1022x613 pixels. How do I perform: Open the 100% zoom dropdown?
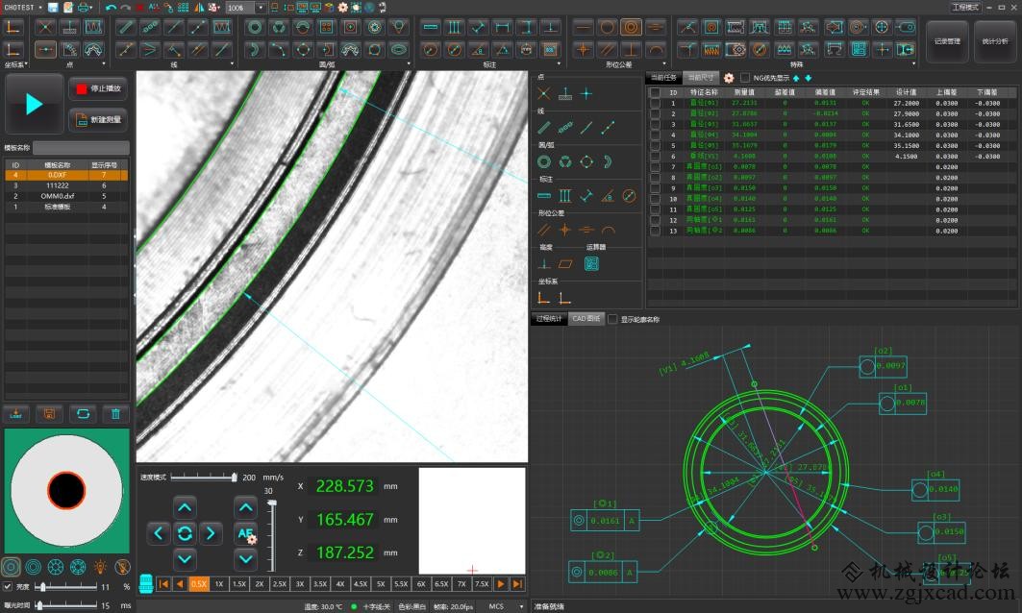261,8
